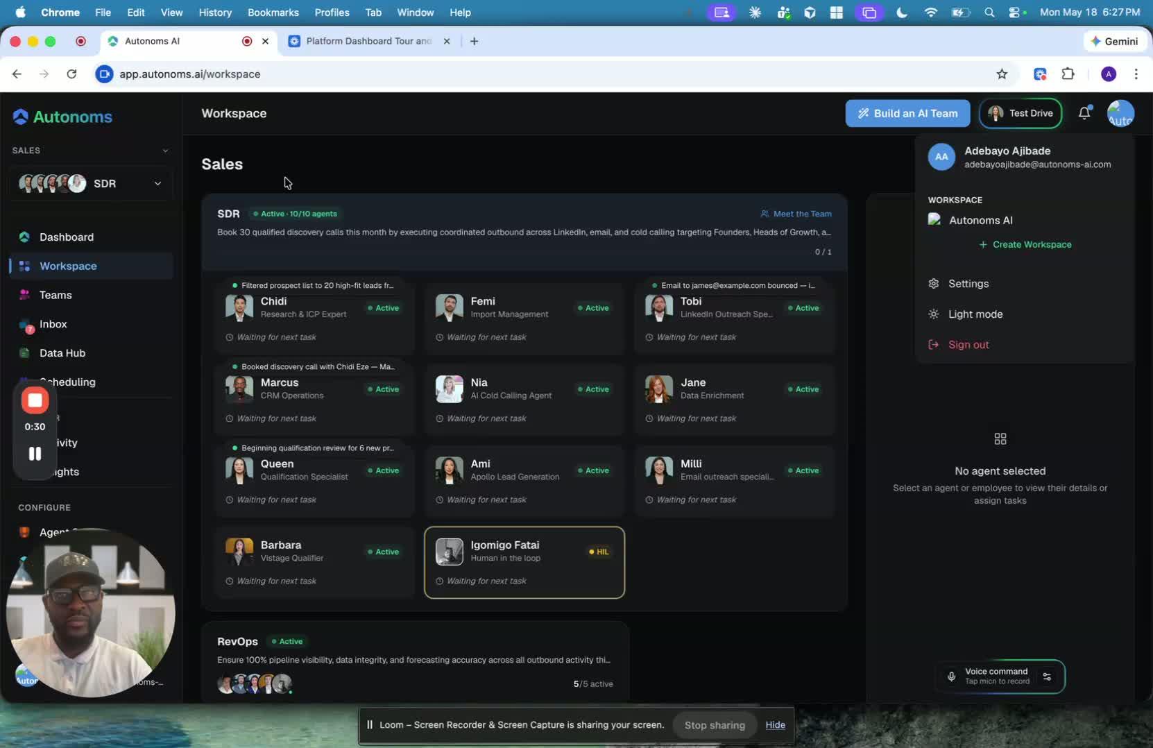The image size is (1153, 748).
Task: Switch to Platform Dashboard Tour tab
Action: pos(369,41)
